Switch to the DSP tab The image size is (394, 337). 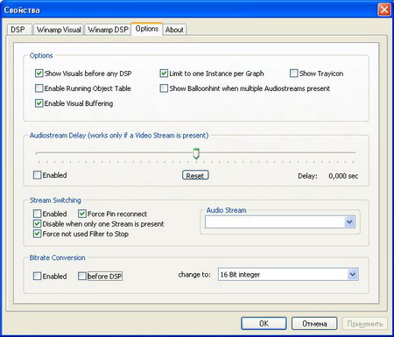click(18, 30)
